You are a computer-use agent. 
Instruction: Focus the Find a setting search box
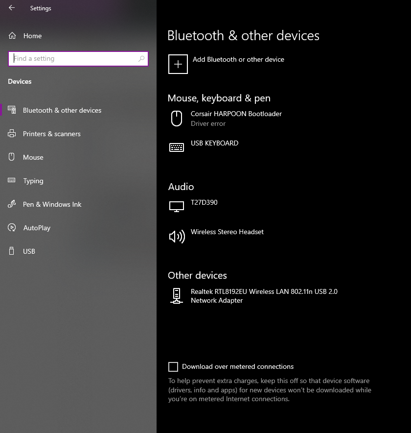point(78,59)
